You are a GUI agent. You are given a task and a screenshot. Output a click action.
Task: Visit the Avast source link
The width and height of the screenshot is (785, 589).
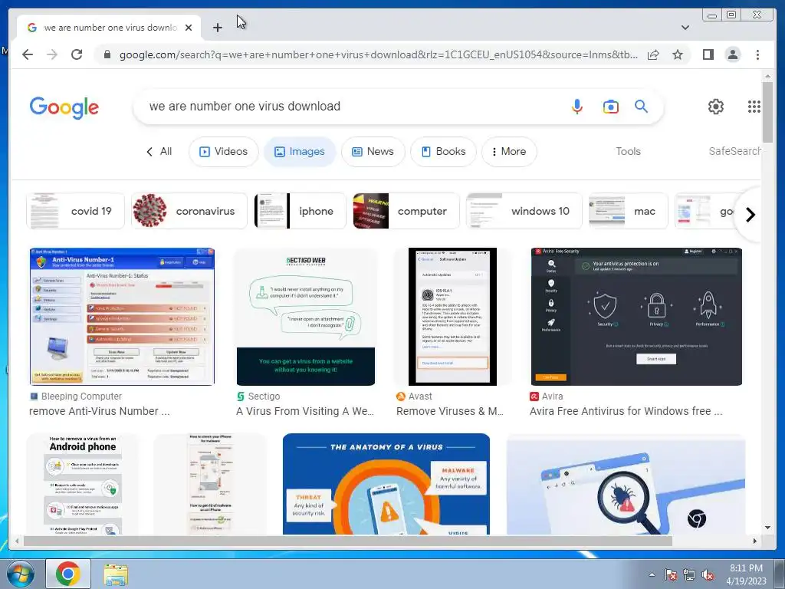[414, 397]
